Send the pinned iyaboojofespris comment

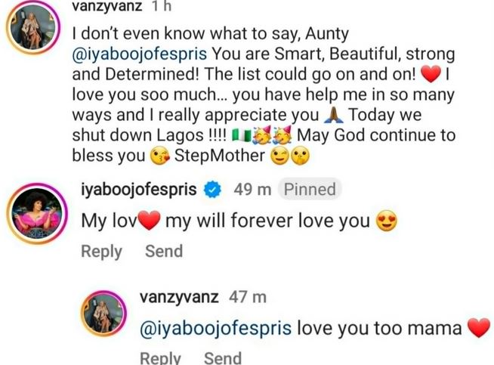point(164,250)
